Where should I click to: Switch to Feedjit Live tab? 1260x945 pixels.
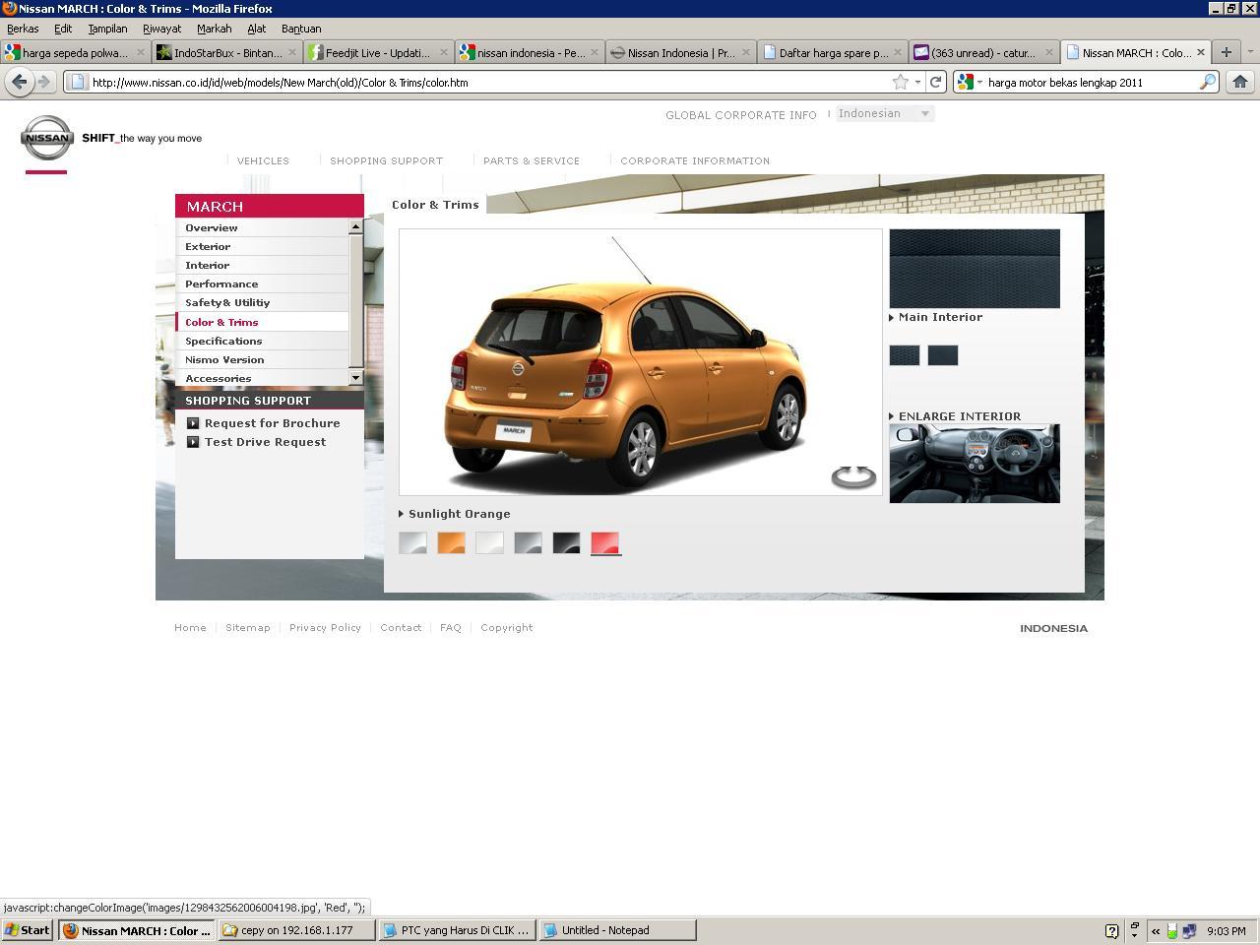click(x=379, y=52)
